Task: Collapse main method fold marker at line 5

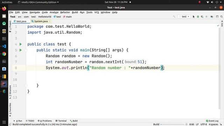Action: pyautogui.click(x=26, y=50)
